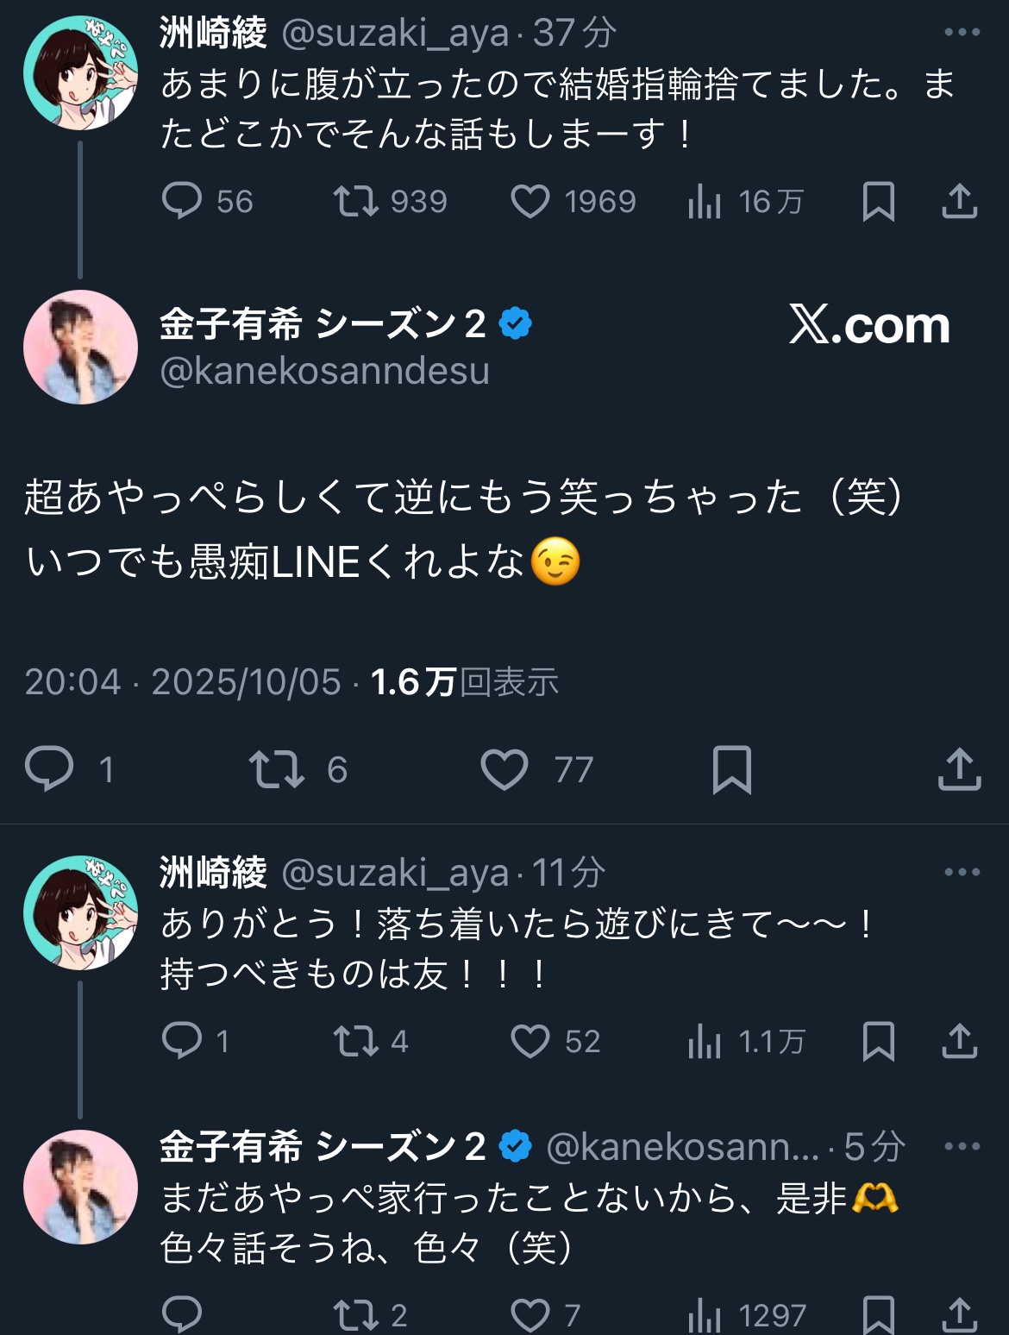Open more options on the 11分 reply
Viewport: 1009px width, 1335px height.
(x=962, y=872)
